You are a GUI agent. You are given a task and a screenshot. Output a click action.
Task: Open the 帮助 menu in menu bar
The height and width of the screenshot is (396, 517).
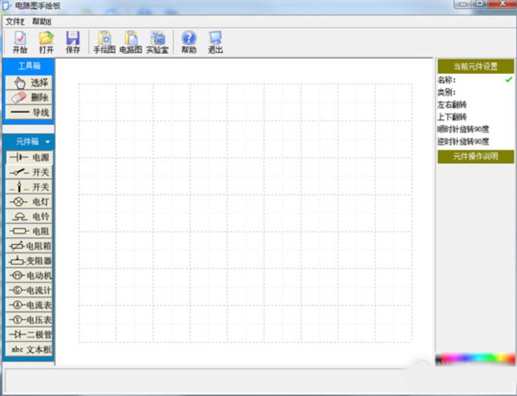pos(42,21)
